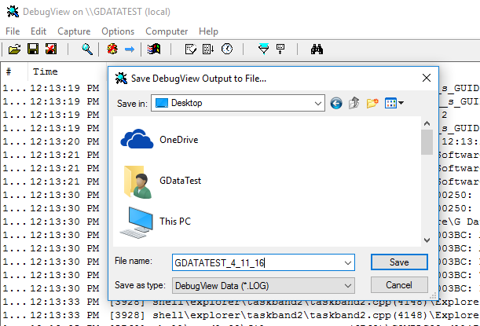Viewport: 480px width, 326px height.
Task: Expand the Save in Desktop dropdown
Action: click(318, 103)
